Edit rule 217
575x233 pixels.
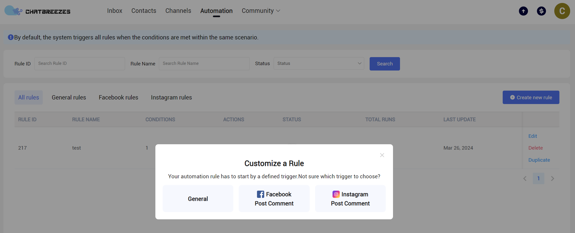(x=533, y=136)
